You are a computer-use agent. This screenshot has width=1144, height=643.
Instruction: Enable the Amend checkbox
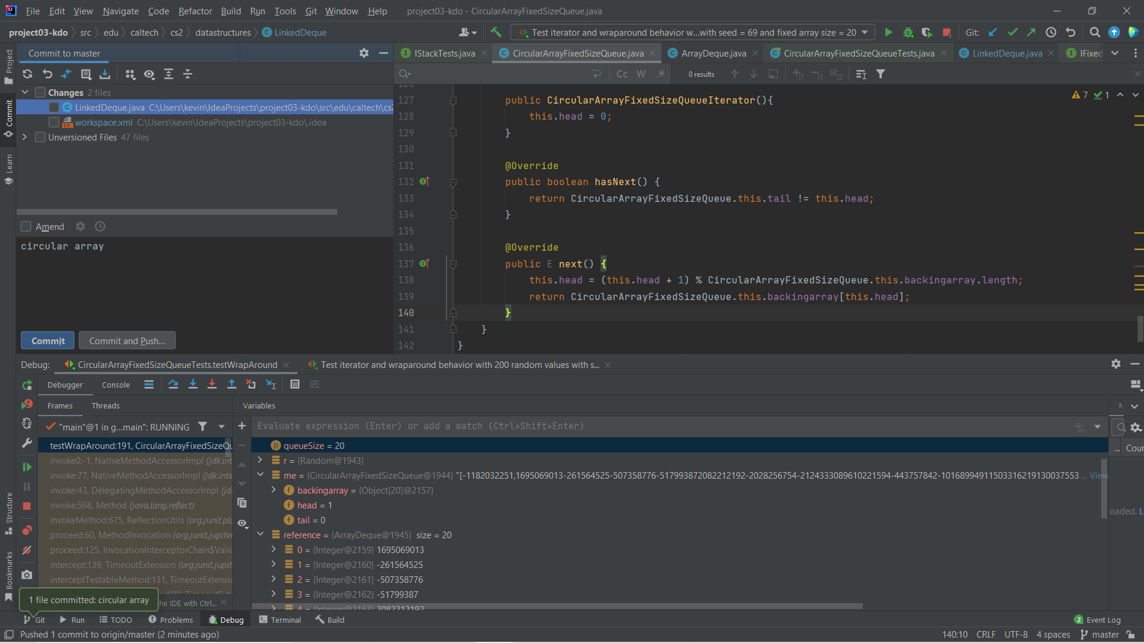pos(26,227)
